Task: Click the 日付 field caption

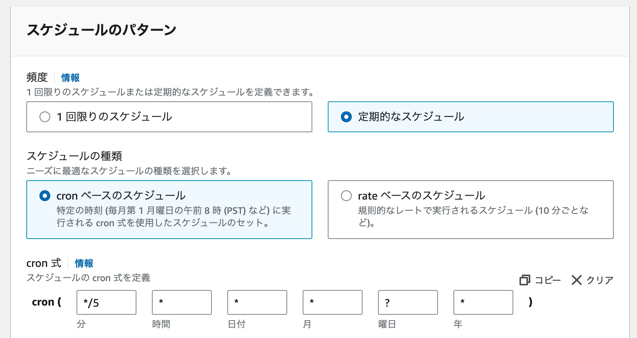Action: 237,324
